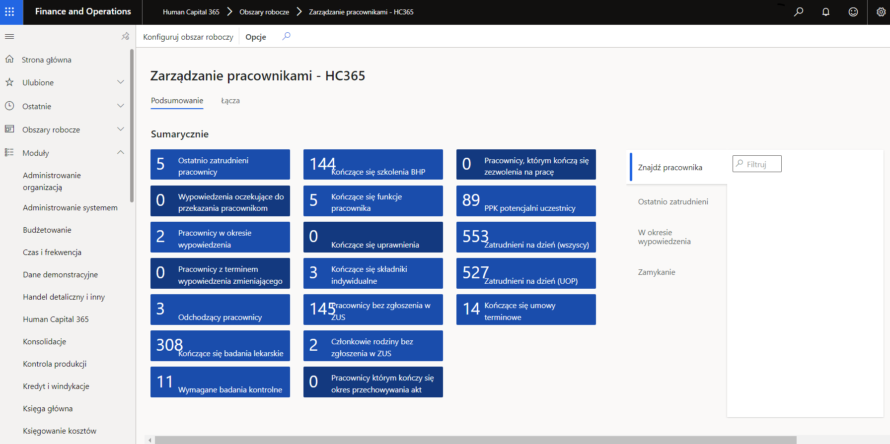Viewport: 890px width, 444px height.
Task: Click the pin navigation pane icon
Action: point(125,36)
